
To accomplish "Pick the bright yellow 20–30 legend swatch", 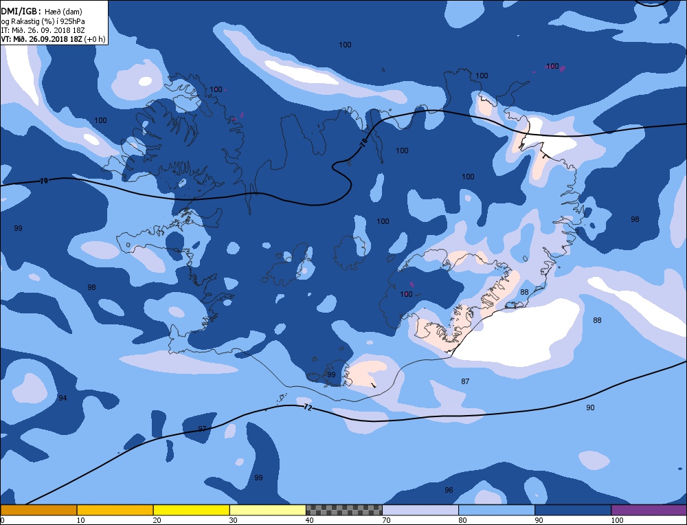I will (x=191, y=510).
